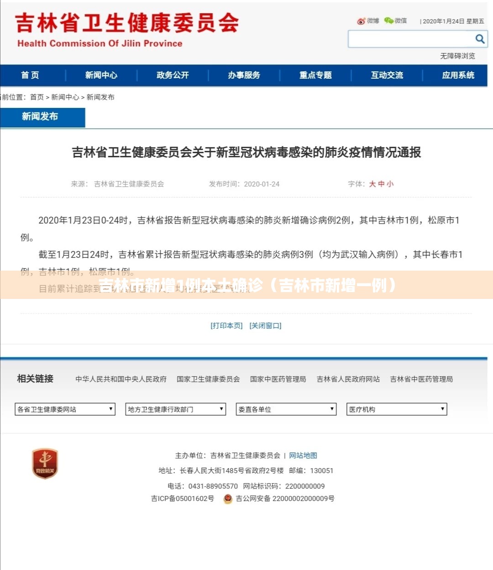Viewport: 493px width, 570px height.
Task: Set font size to 小
Action: (390, 184)
